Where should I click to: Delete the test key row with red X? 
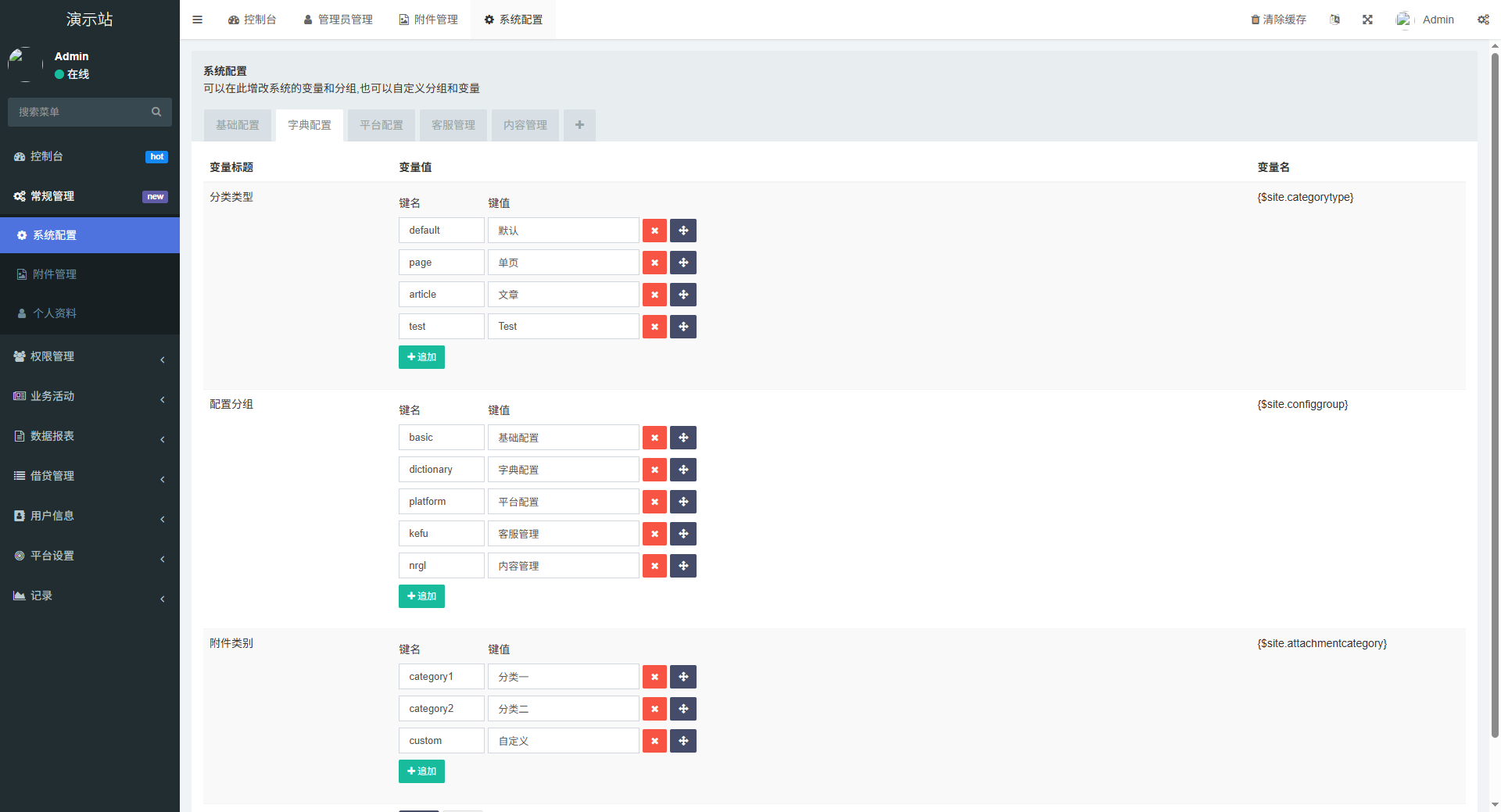654,327
